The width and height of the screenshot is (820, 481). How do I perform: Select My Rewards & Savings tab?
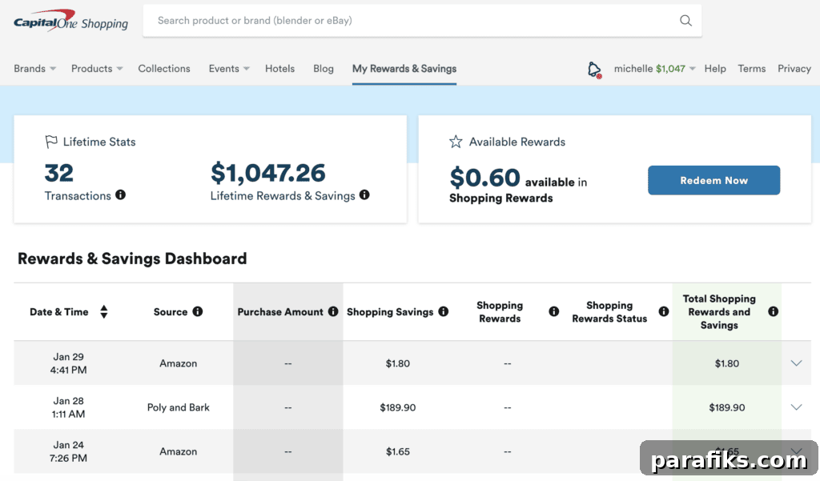point(404,69)
